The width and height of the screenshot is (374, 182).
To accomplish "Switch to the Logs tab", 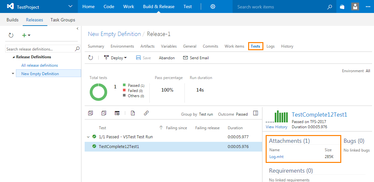I will point(271,46).
